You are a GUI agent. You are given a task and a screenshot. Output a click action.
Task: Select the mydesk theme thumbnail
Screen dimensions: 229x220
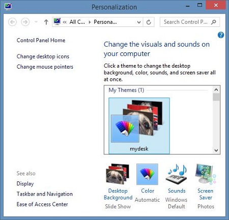pyautogui.click(x=139, y=125)
